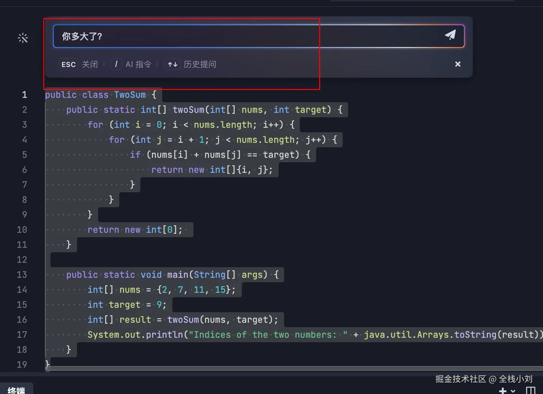Click the nums array declaration on line 14

tap(161, 290)
